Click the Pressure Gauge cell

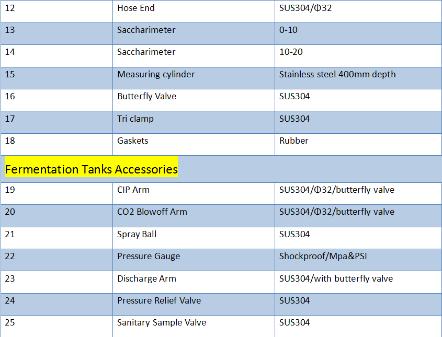(149, 257)
